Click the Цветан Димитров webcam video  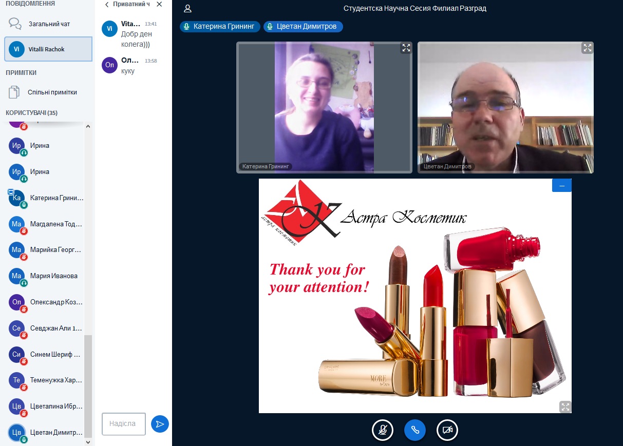(505, 107)
